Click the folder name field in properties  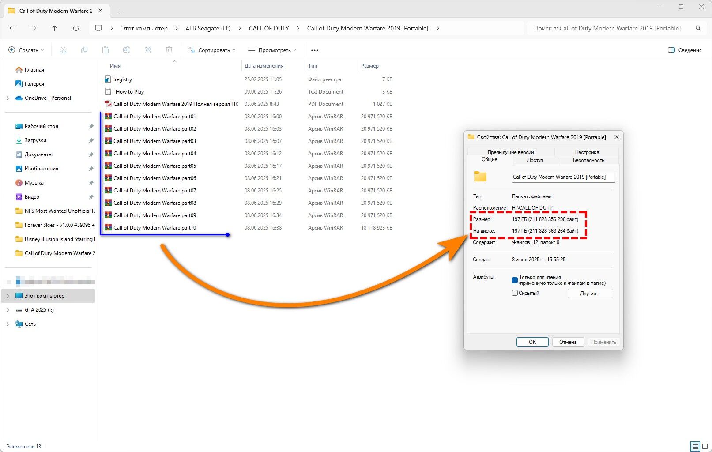pyautogui.click(x=563, y=177)
